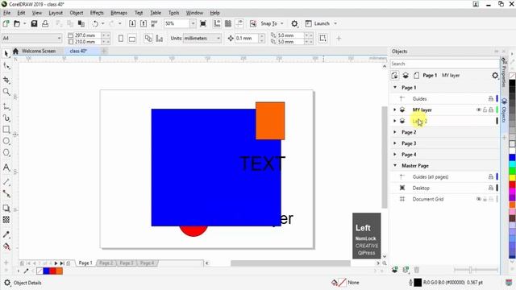Open Options gear in toolbar
Viewport: 516px width, 290px height.
(x=294, y=23)
